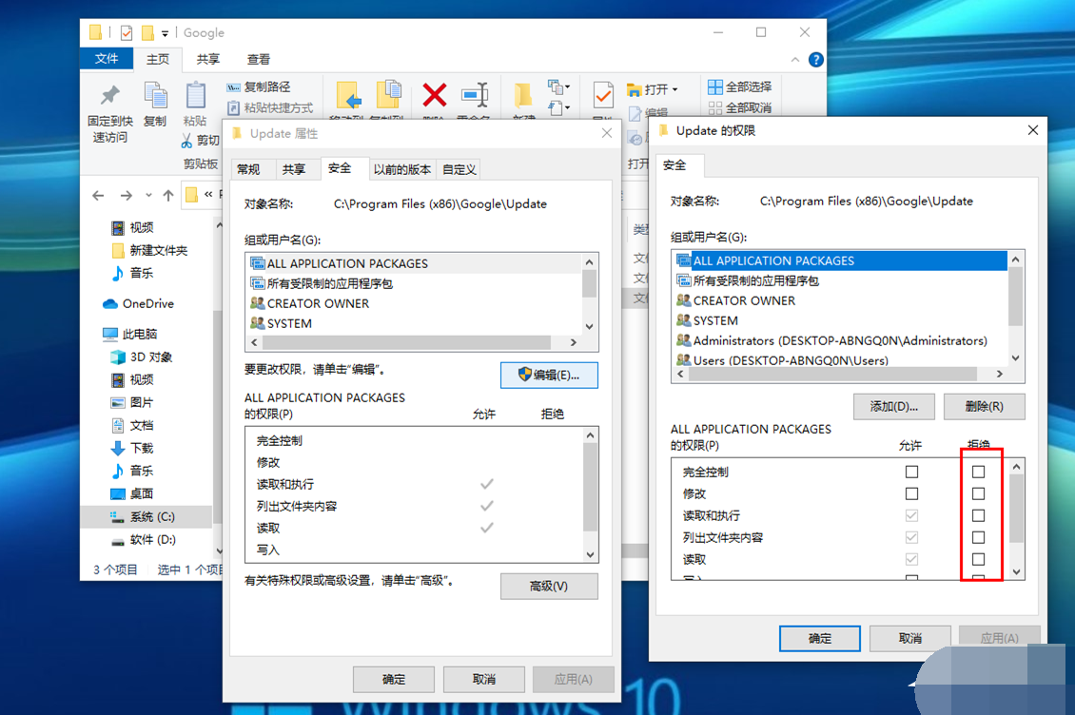
Task: Check Deny box for Read and Execute
Action: 978,515
